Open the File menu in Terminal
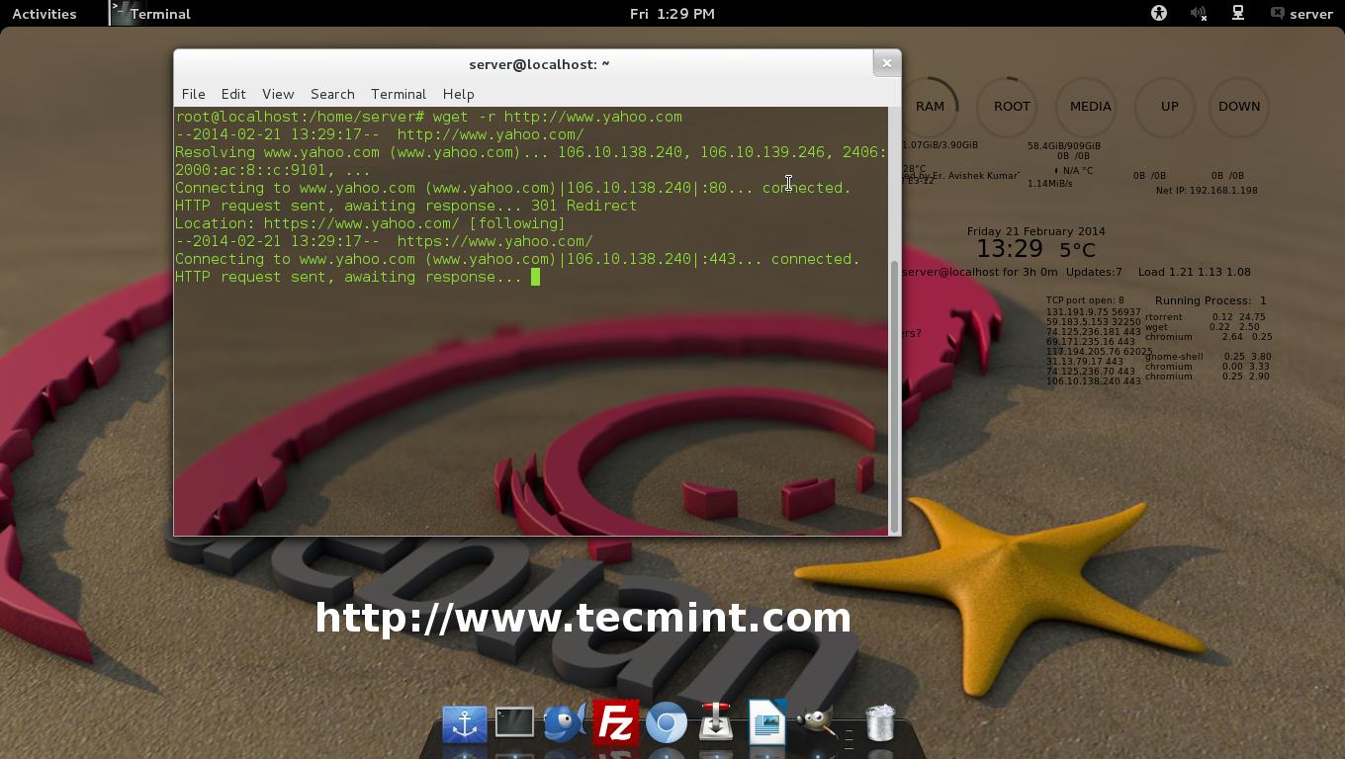This screenshot has height=759, width=1345. (x=193, y=94)
